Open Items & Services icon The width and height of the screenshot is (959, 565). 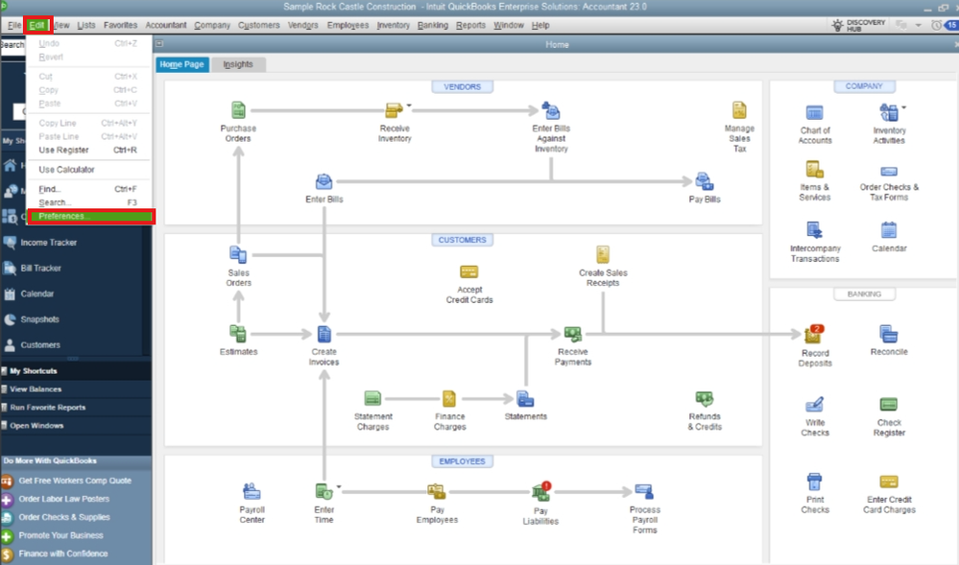click(815, 170)
